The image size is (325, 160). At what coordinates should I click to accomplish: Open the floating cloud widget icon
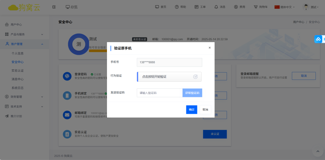318,39
